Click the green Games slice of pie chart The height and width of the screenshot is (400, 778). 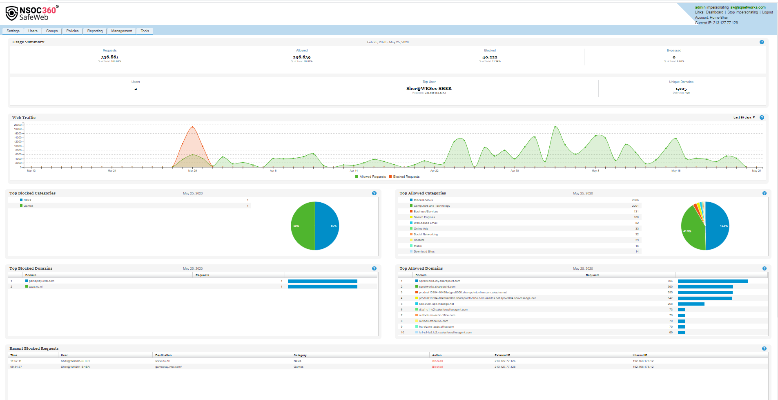(302, 226)
